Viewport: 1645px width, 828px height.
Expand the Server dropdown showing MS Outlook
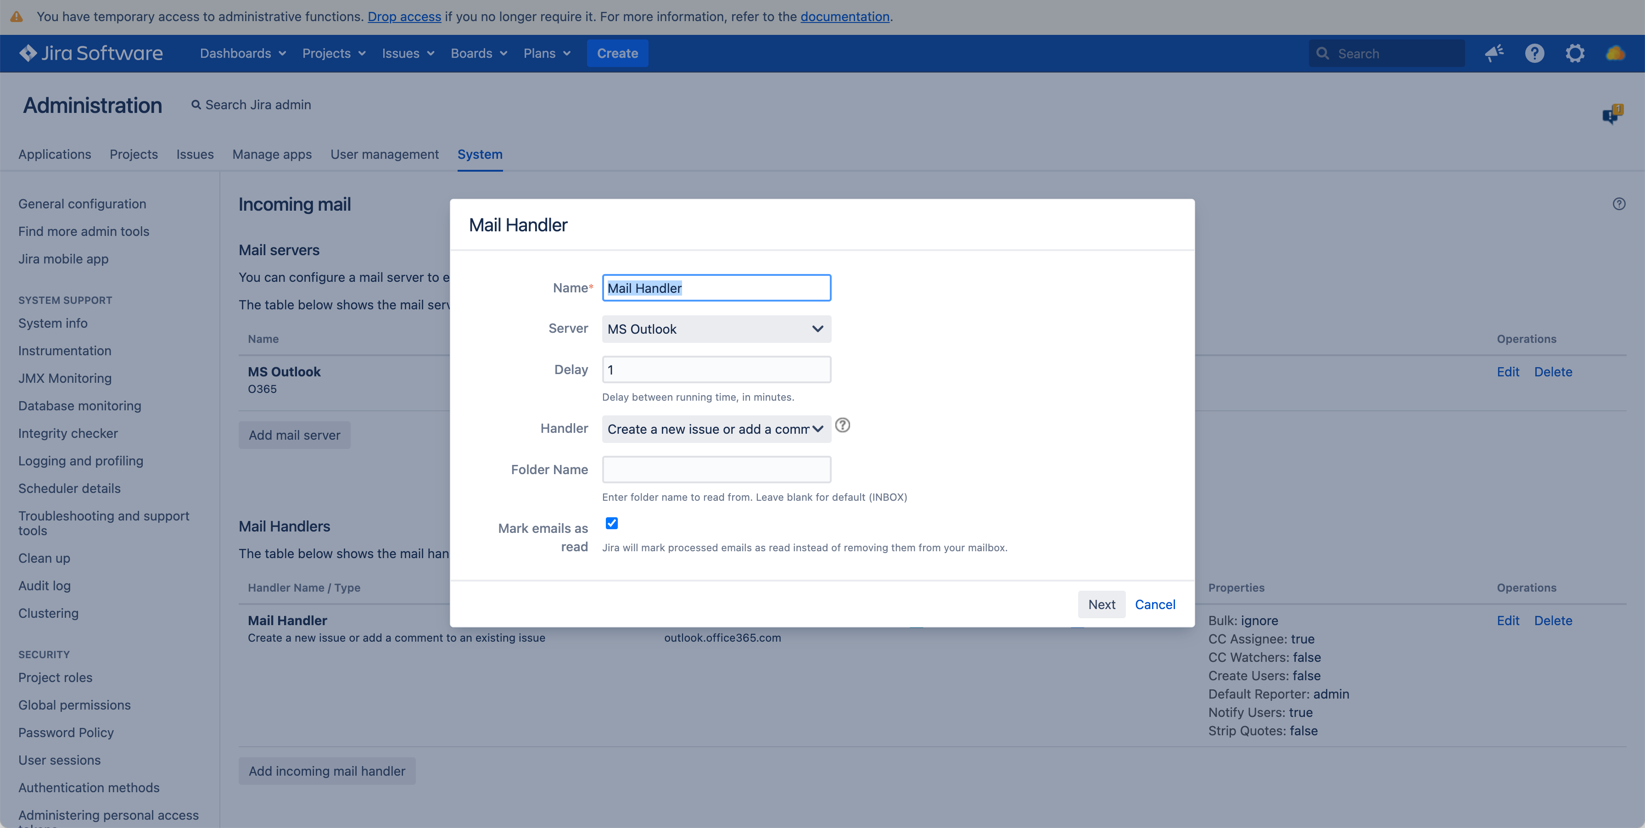[x=716, y=330]
